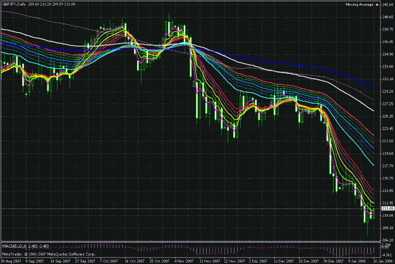Click the 16 Oct 2007 date label
This screenshot has width=395, height=264.
(135, 261)
